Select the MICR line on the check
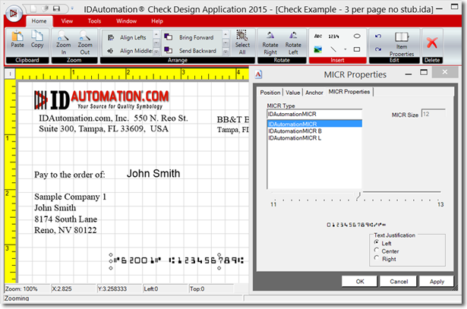 coord(178,260)
